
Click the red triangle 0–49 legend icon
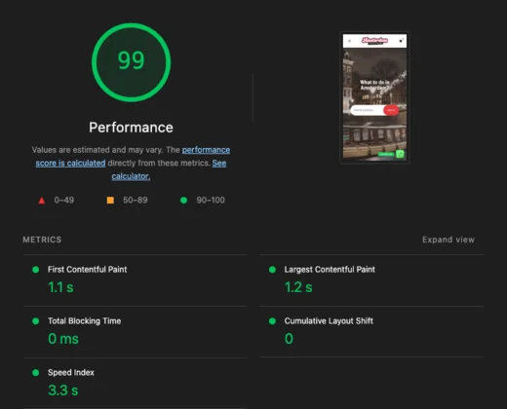pos(42,201)
